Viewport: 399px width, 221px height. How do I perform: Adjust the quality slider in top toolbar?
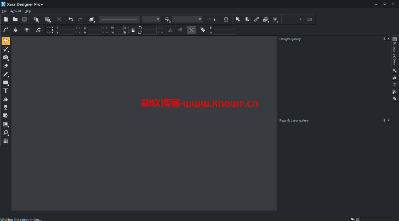(x=212, y=19)
